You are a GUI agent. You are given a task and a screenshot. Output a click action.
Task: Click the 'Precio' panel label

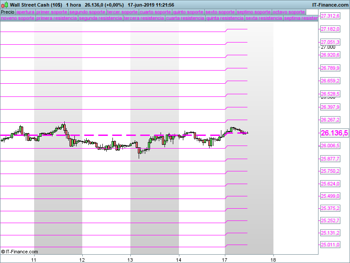point(7,12)
